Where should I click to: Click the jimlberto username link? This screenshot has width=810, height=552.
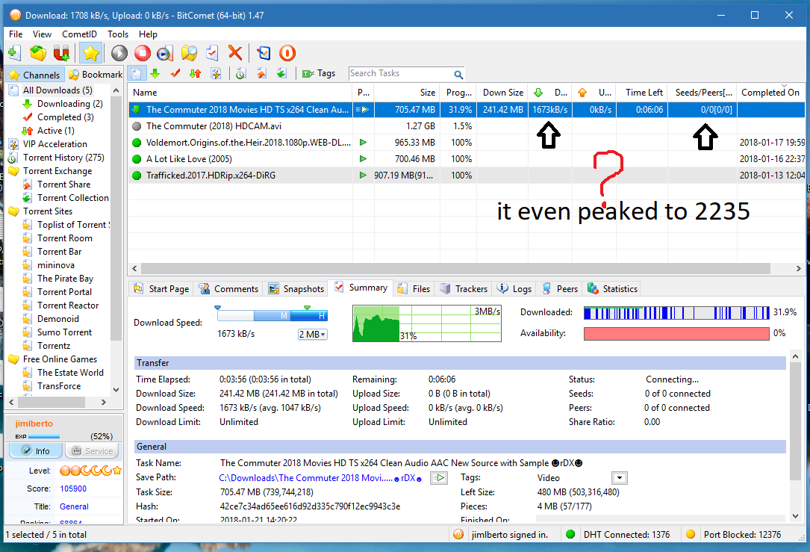34,424
